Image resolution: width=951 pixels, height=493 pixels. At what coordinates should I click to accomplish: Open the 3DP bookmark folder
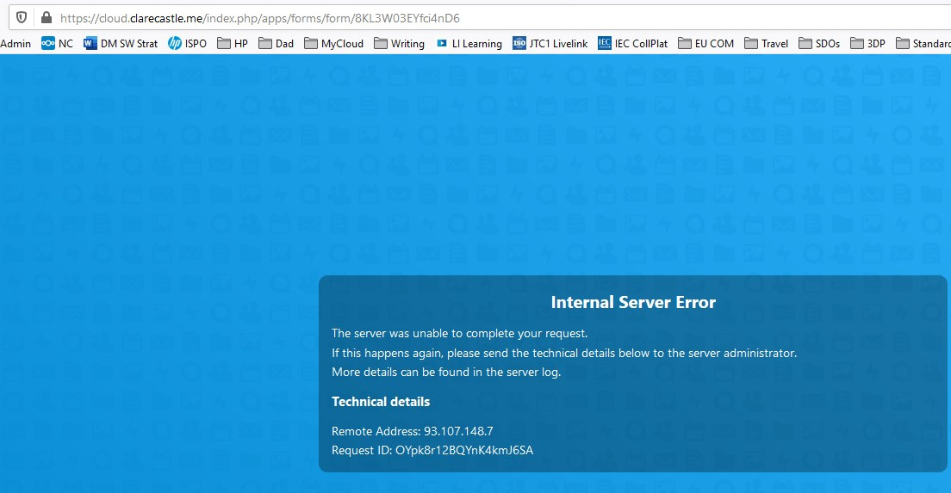coord(867,43)
